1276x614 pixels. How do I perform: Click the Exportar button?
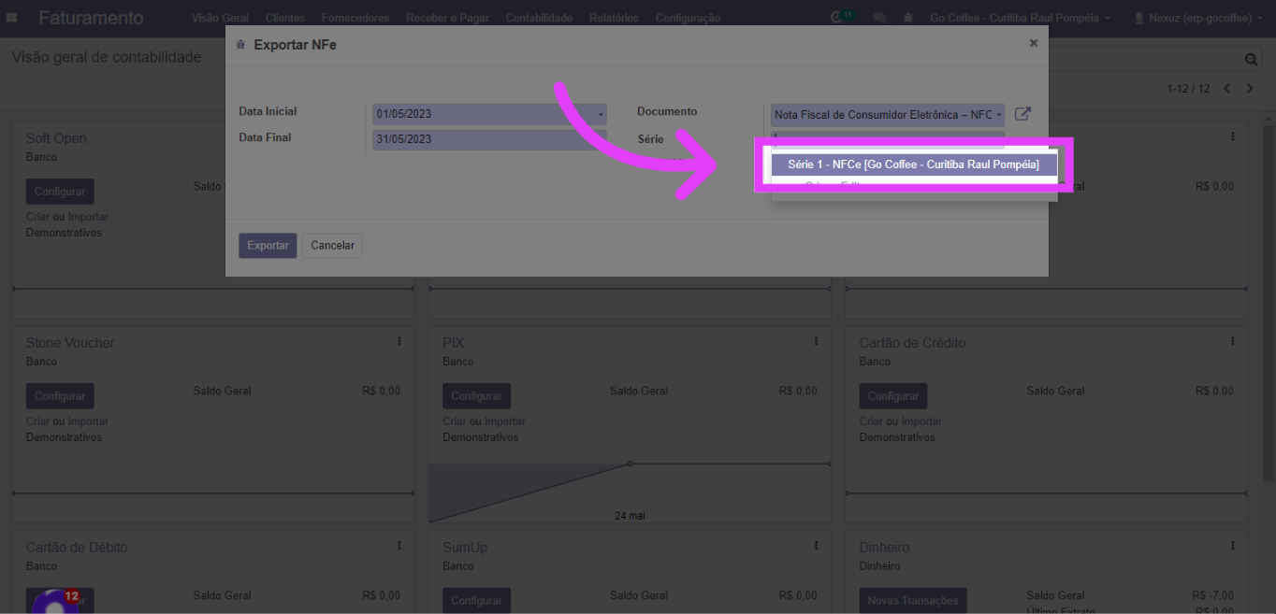pyautogui.click(x=268, y=246)
